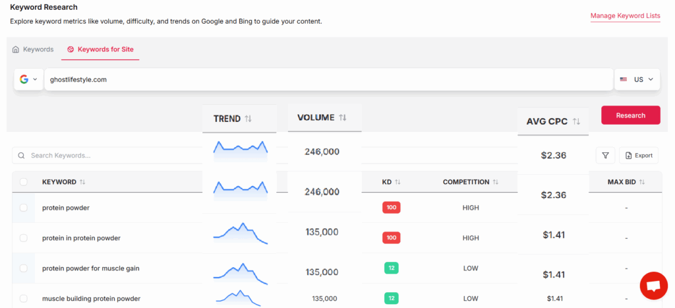Click $1.41 CPC in muscle building protein powder row
675x308 pixels.
555,298
